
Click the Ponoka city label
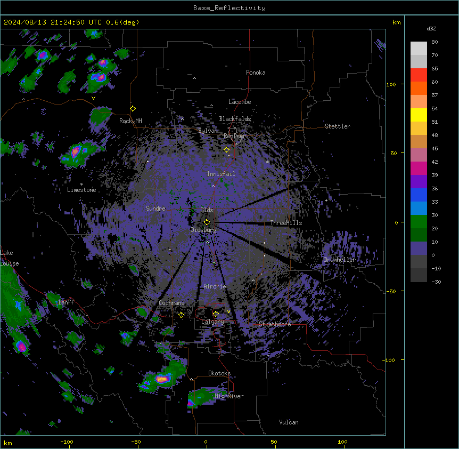pos(256,73)
